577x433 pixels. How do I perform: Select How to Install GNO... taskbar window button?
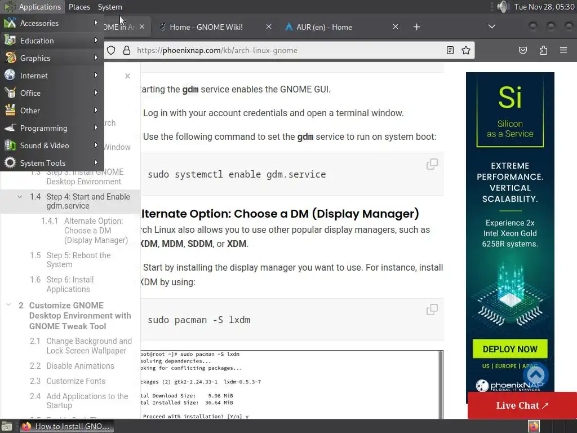[x=66, y=426]
